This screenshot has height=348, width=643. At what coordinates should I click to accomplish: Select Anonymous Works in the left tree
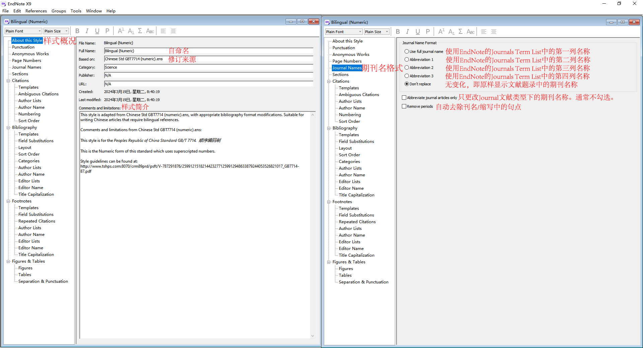click(30, 54)
